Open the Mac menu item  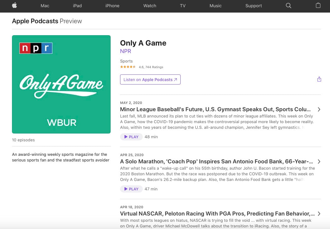tap(45, 6)
